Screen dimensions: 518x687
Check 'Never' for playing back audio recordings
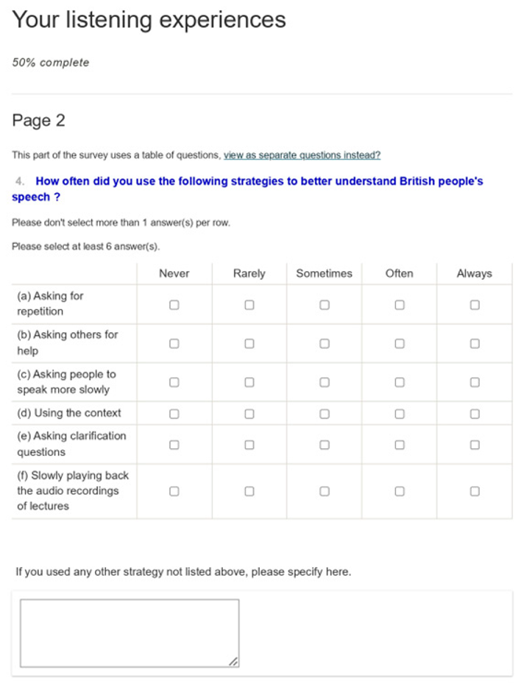point(174,491)
